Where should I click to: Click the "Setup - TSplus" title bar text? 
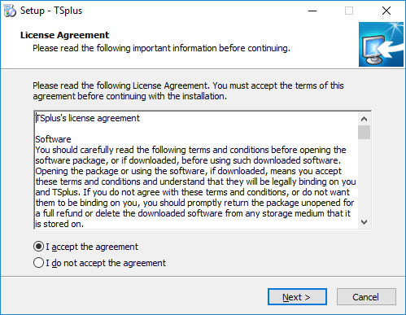(51, 11)
